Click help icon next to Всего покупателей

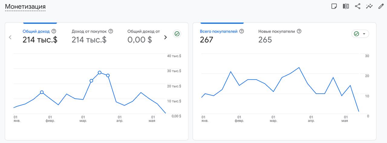click(x=242, y=31)
